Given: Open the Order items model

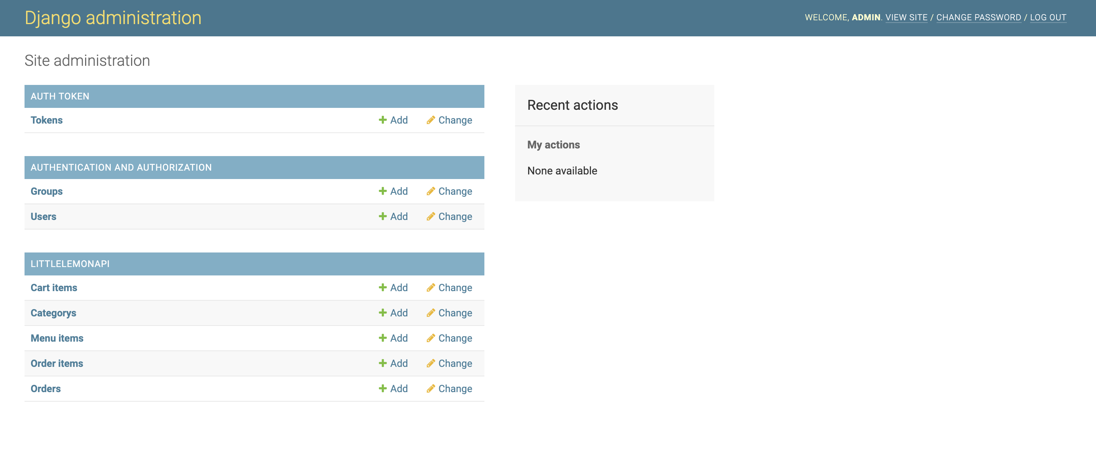Looking at the screenshot, I should pos(57,363).
